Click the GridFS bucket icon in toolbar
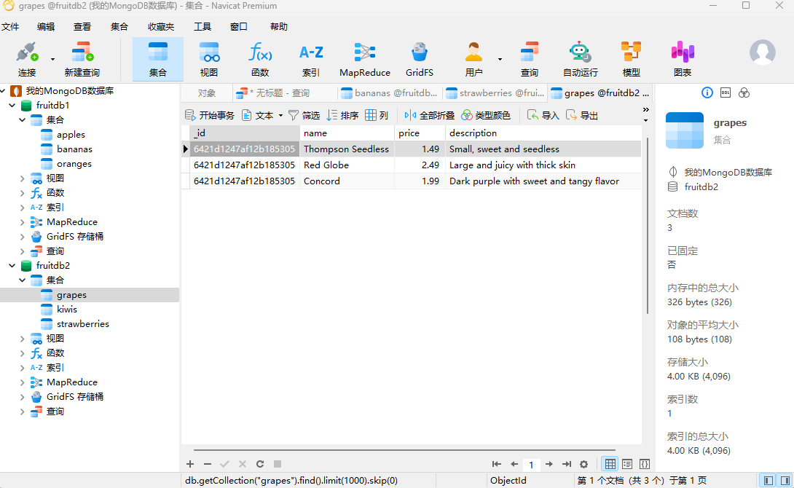The height and width of the screenshot is (488, 794). click(x=420, y=53)
